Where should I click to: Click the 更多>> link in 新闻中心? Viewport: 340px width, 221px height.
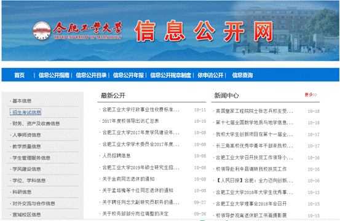(x=310, y=95)
